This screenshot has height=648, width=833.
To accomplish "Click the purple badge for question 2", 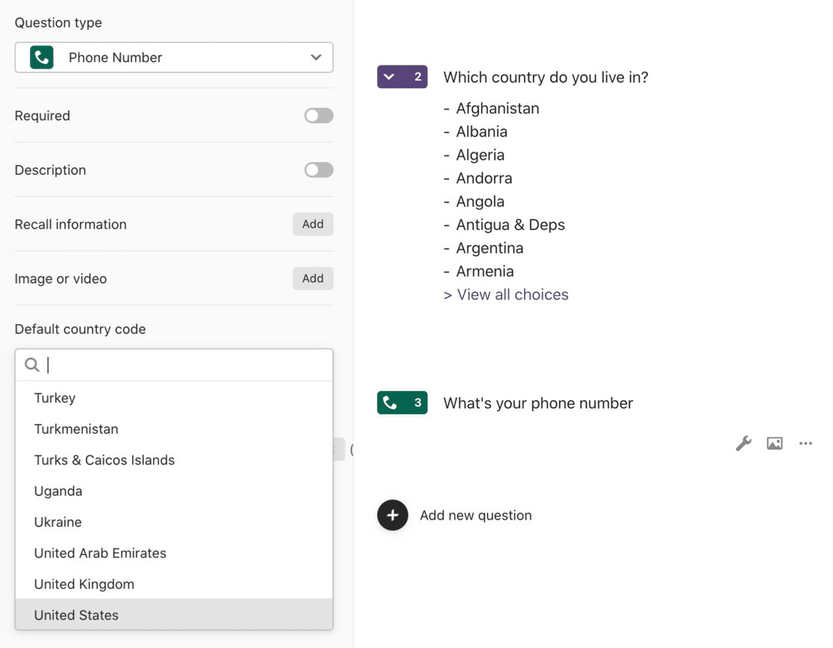I will point(402,77).
